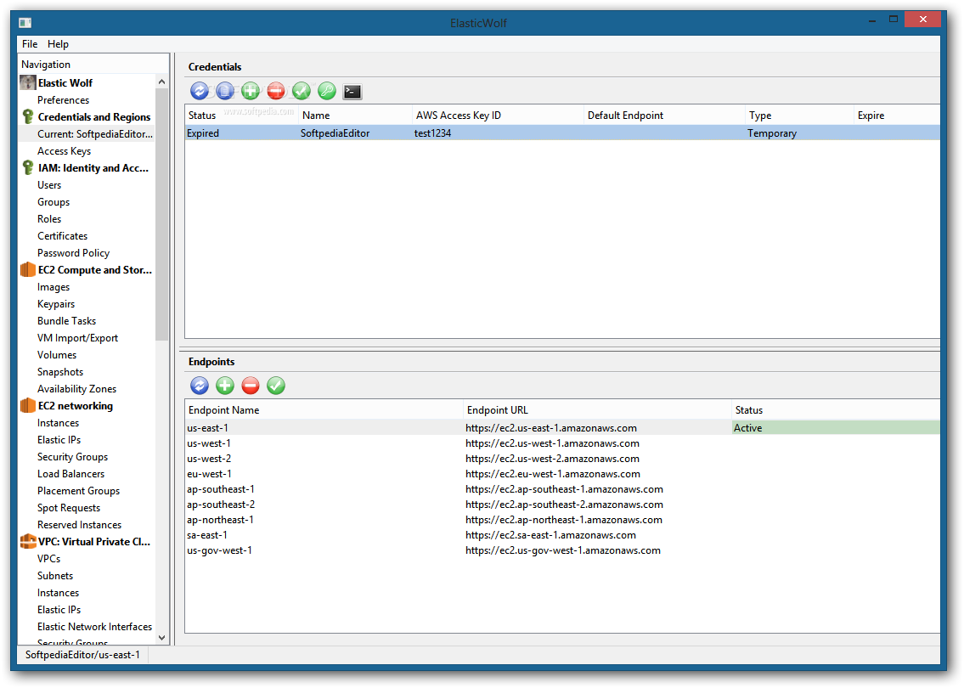Open Certificates navigation item
The image size is (964, 688).
coord(62,235)
